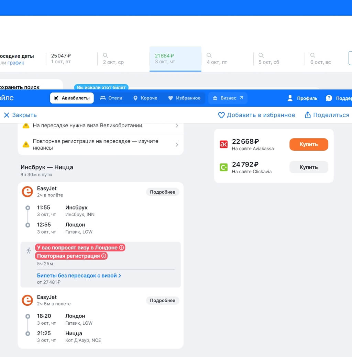This screenshot has height=357, width=352.
Task: Click warning triangle by visa notice
Action: 26,126
